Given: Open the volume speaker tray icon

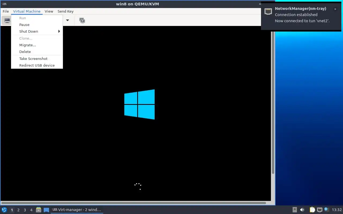Looking at the screenshot, I should 302,210.
